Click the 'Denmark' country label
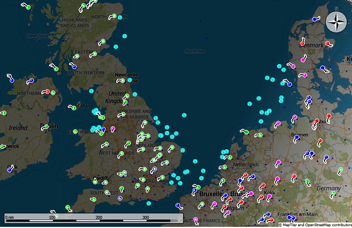This screenshot has height=228, width=352. coord(312,45)
